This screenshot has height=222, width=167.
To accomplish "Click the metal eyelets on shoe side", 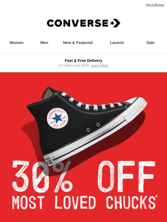I will click(93, 127).
